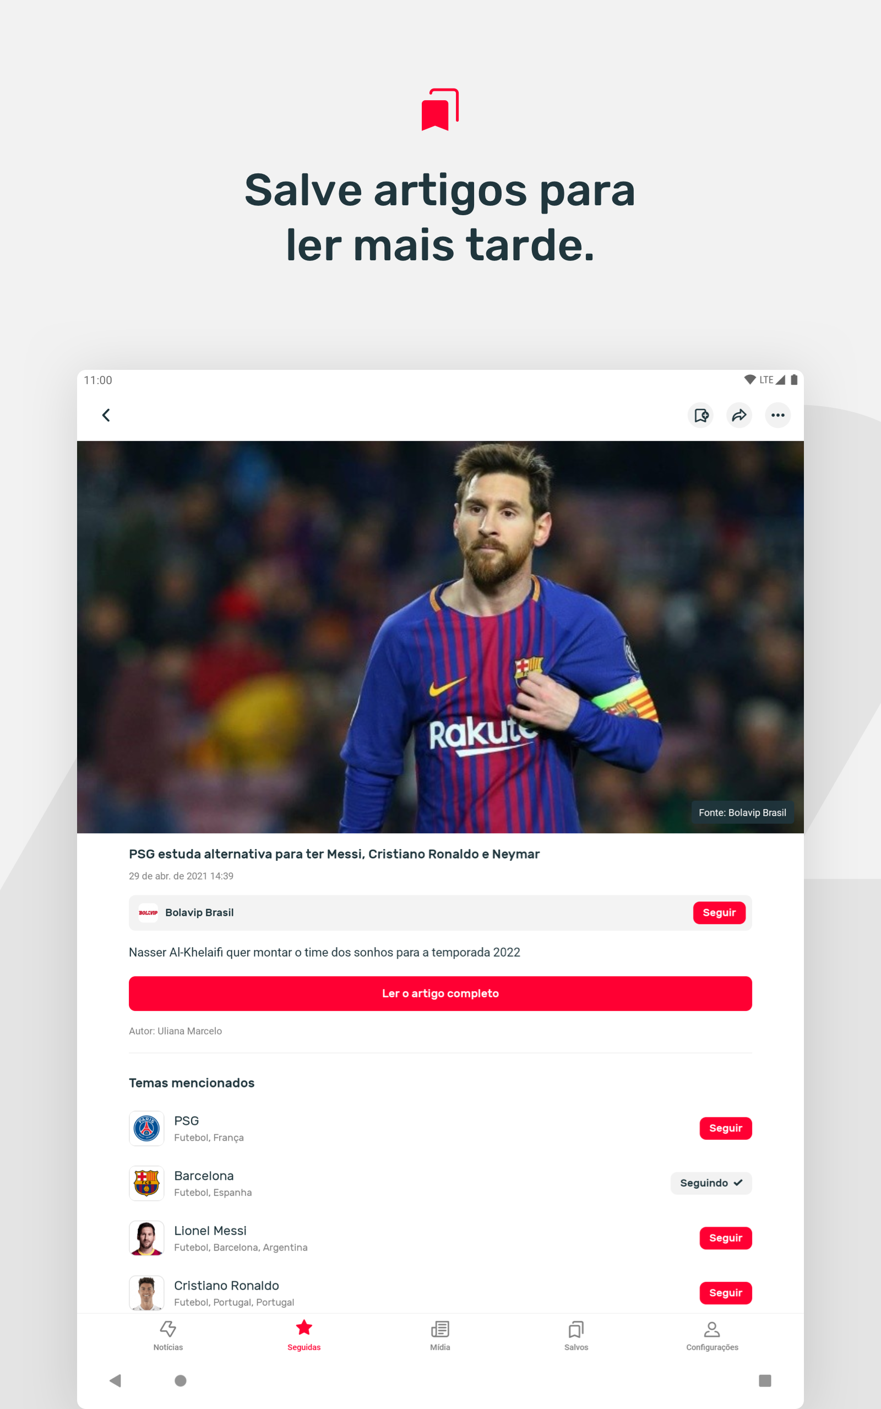Save article with bookmark icon
The width and height of the screenshot is (881, 1409).
(701, 415)
